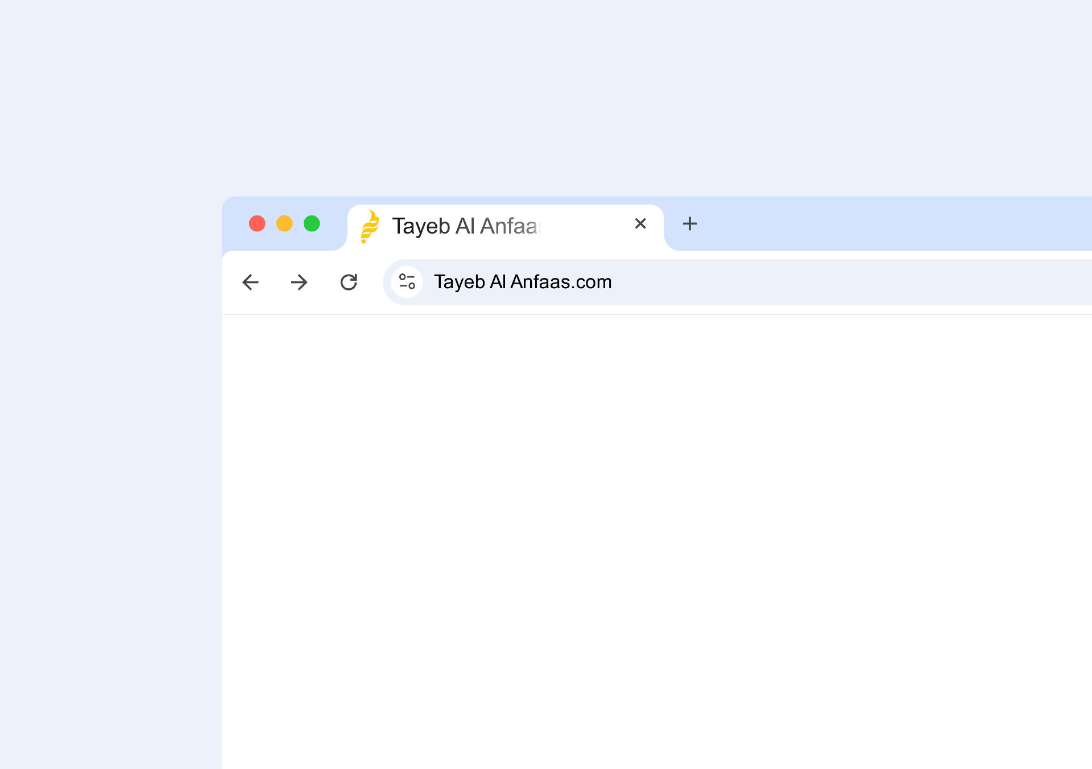Screen dimensions: 1092x769
Task: Click the desktop background left of window
Action: [108, 455]
